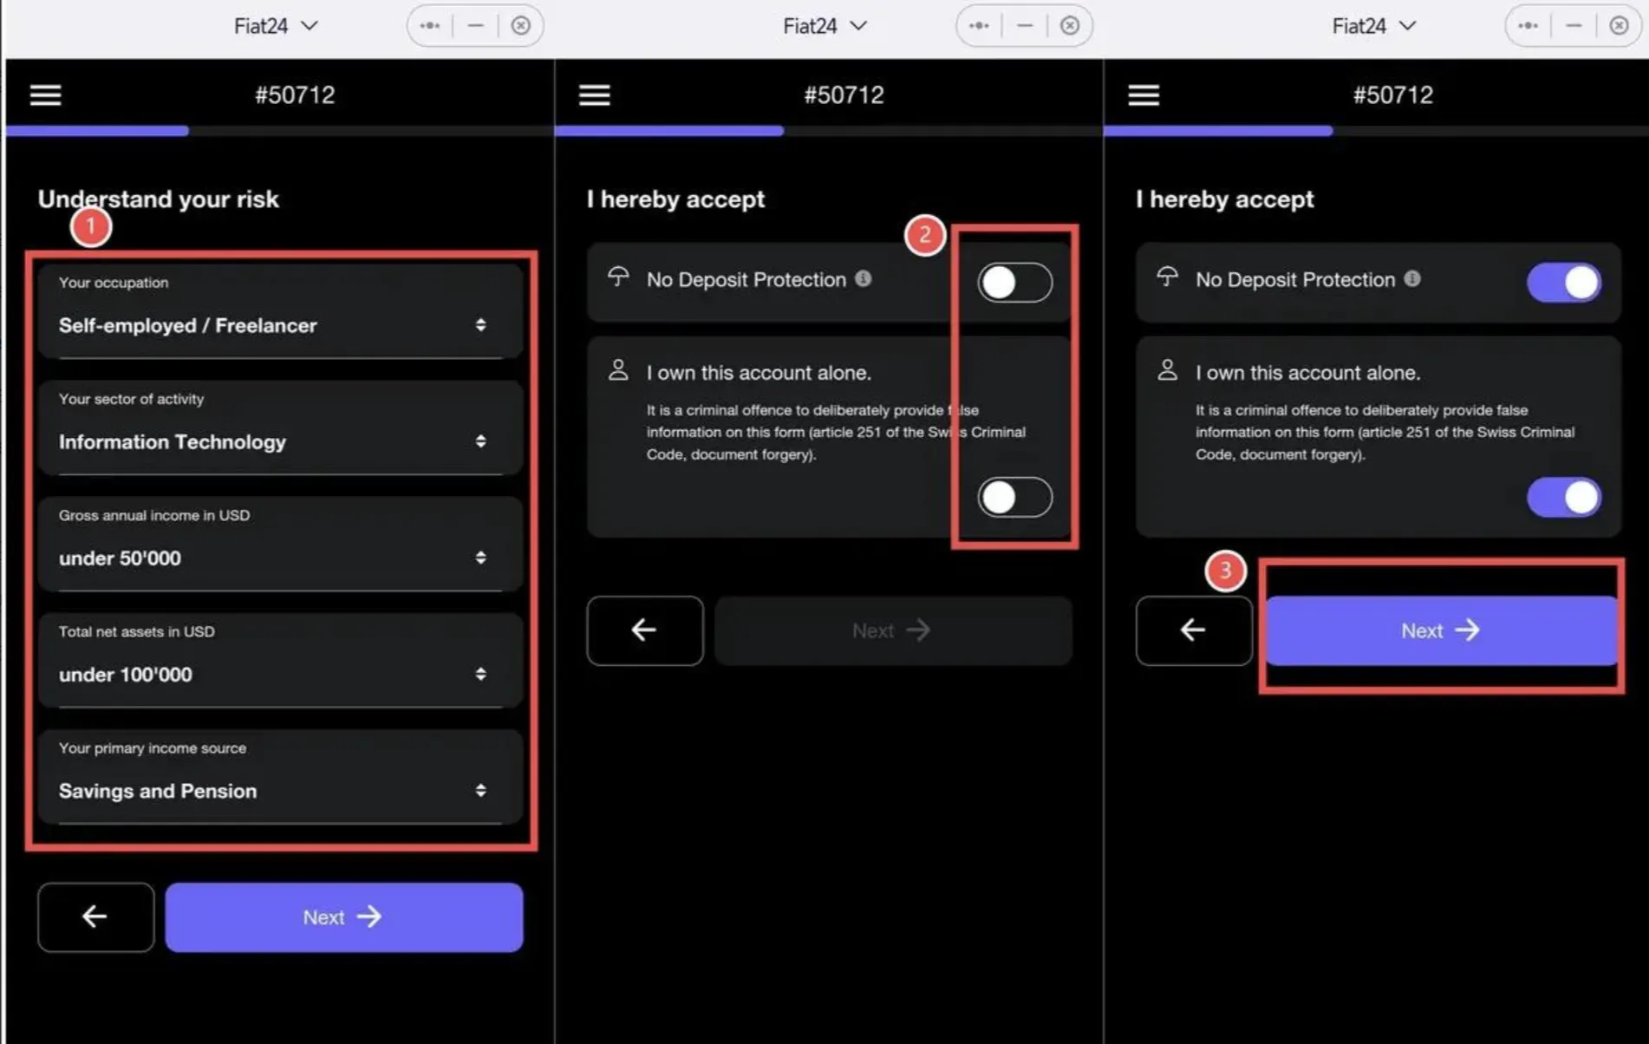1649x1044 pixels.
Task: Open the Fiat24 title dropdown in the rightmost window
Action: pyautogui.click(x=1373, y=26)
